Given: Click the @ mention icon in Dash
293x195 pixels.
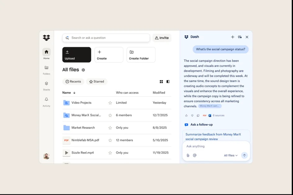Looking at the screenshot, I should [195, 155].
